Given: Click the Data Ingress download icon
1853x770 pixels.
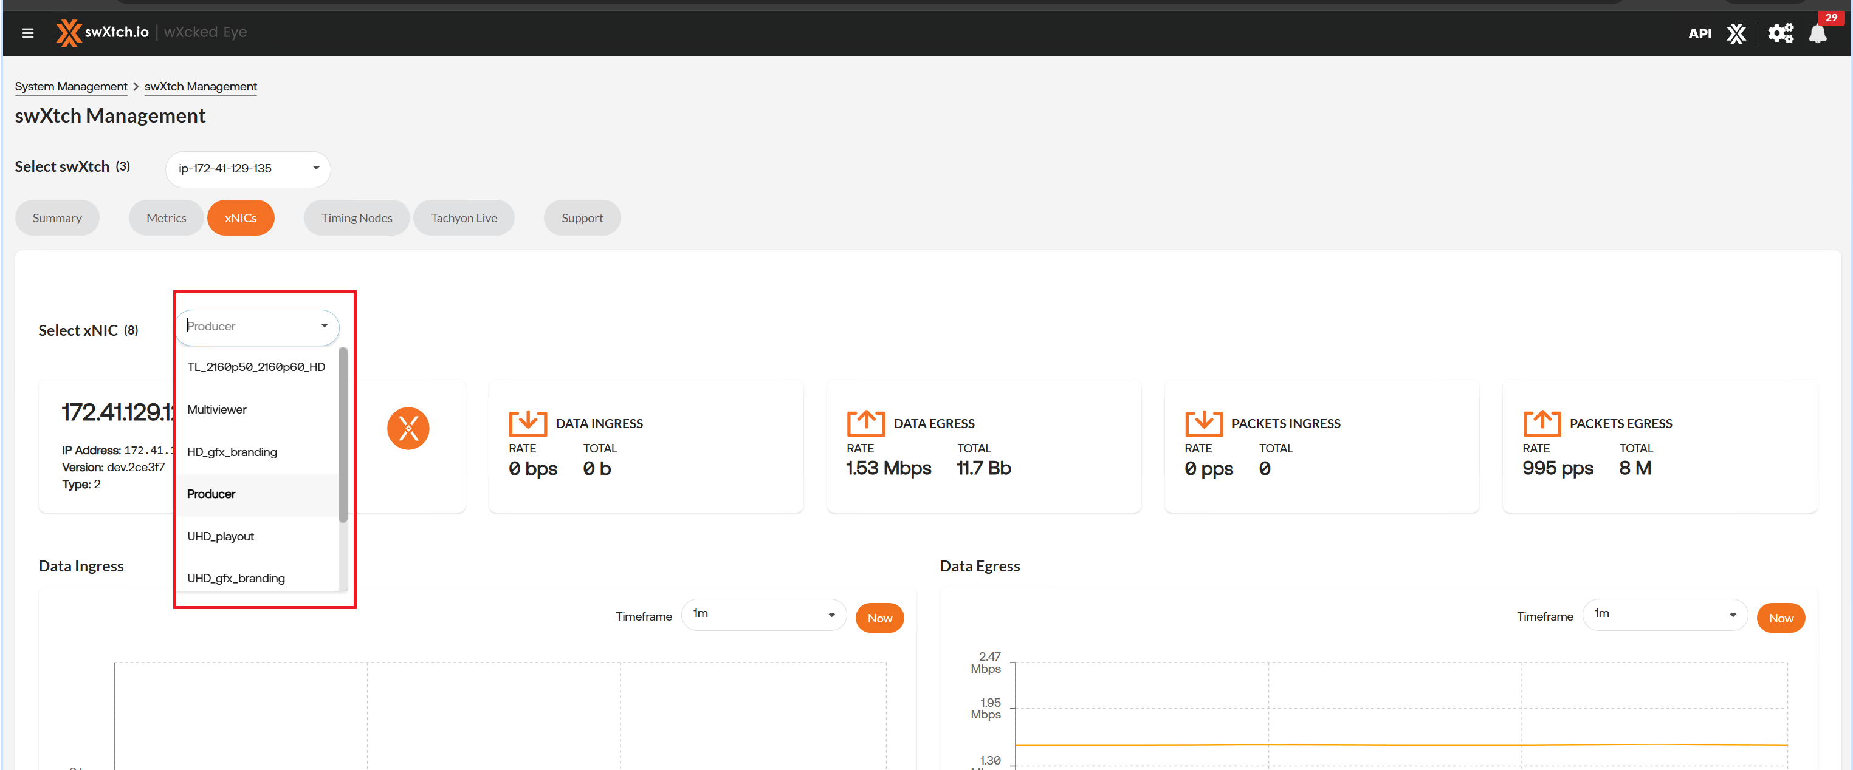Looking at the screenshot, I should pyautogui.click(x=528, y=423).
